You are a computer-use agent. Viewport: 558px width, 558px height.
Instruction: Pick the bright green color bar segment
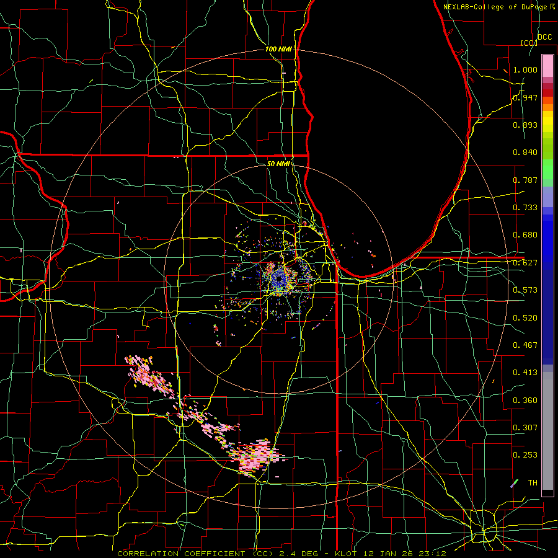(547, 169)
